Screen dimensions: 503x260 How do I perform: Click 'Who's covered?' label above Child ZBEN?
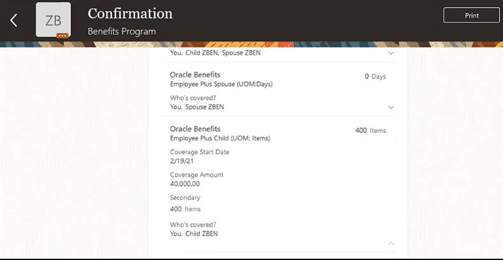tap(193, 224)
